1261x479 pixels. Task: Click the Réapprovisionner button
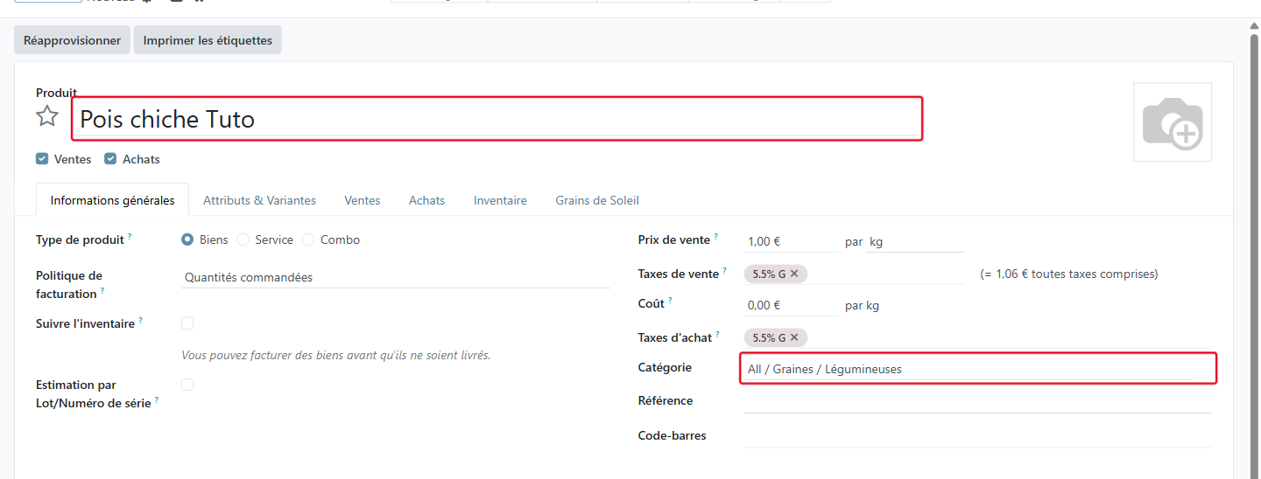(x=72, y=40)
